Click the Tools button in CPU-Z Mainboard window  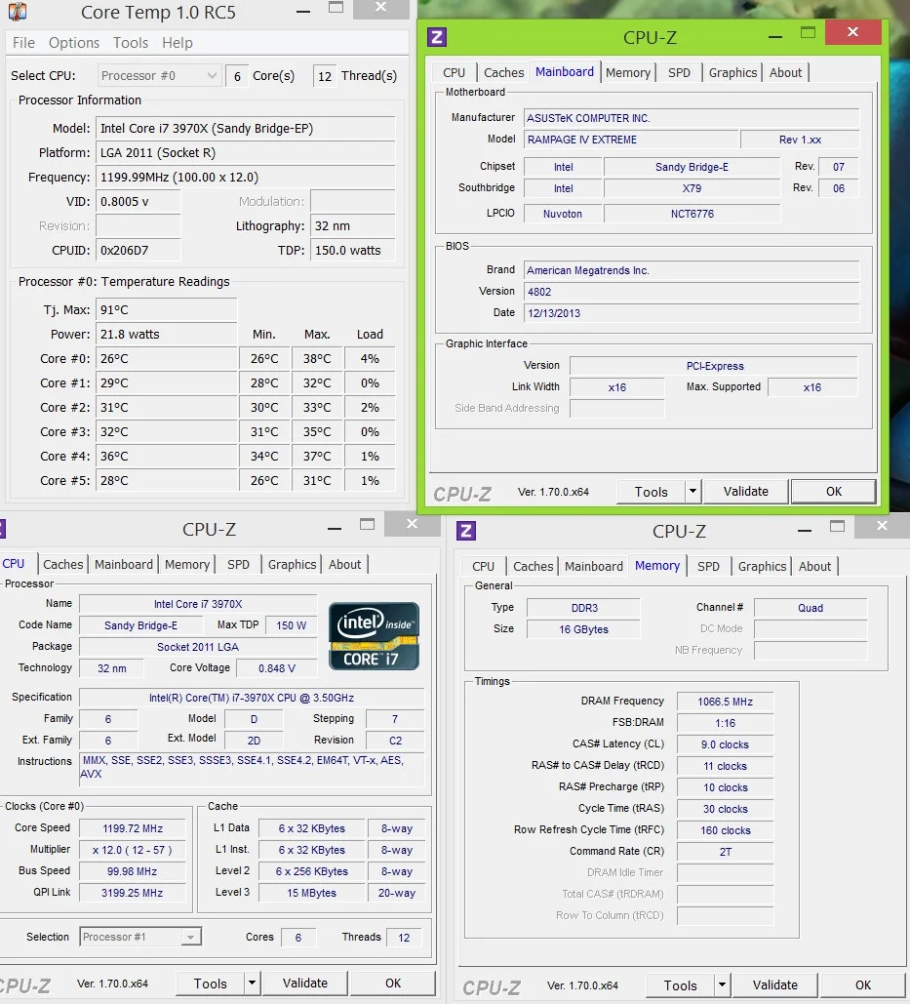coord(651,492)
